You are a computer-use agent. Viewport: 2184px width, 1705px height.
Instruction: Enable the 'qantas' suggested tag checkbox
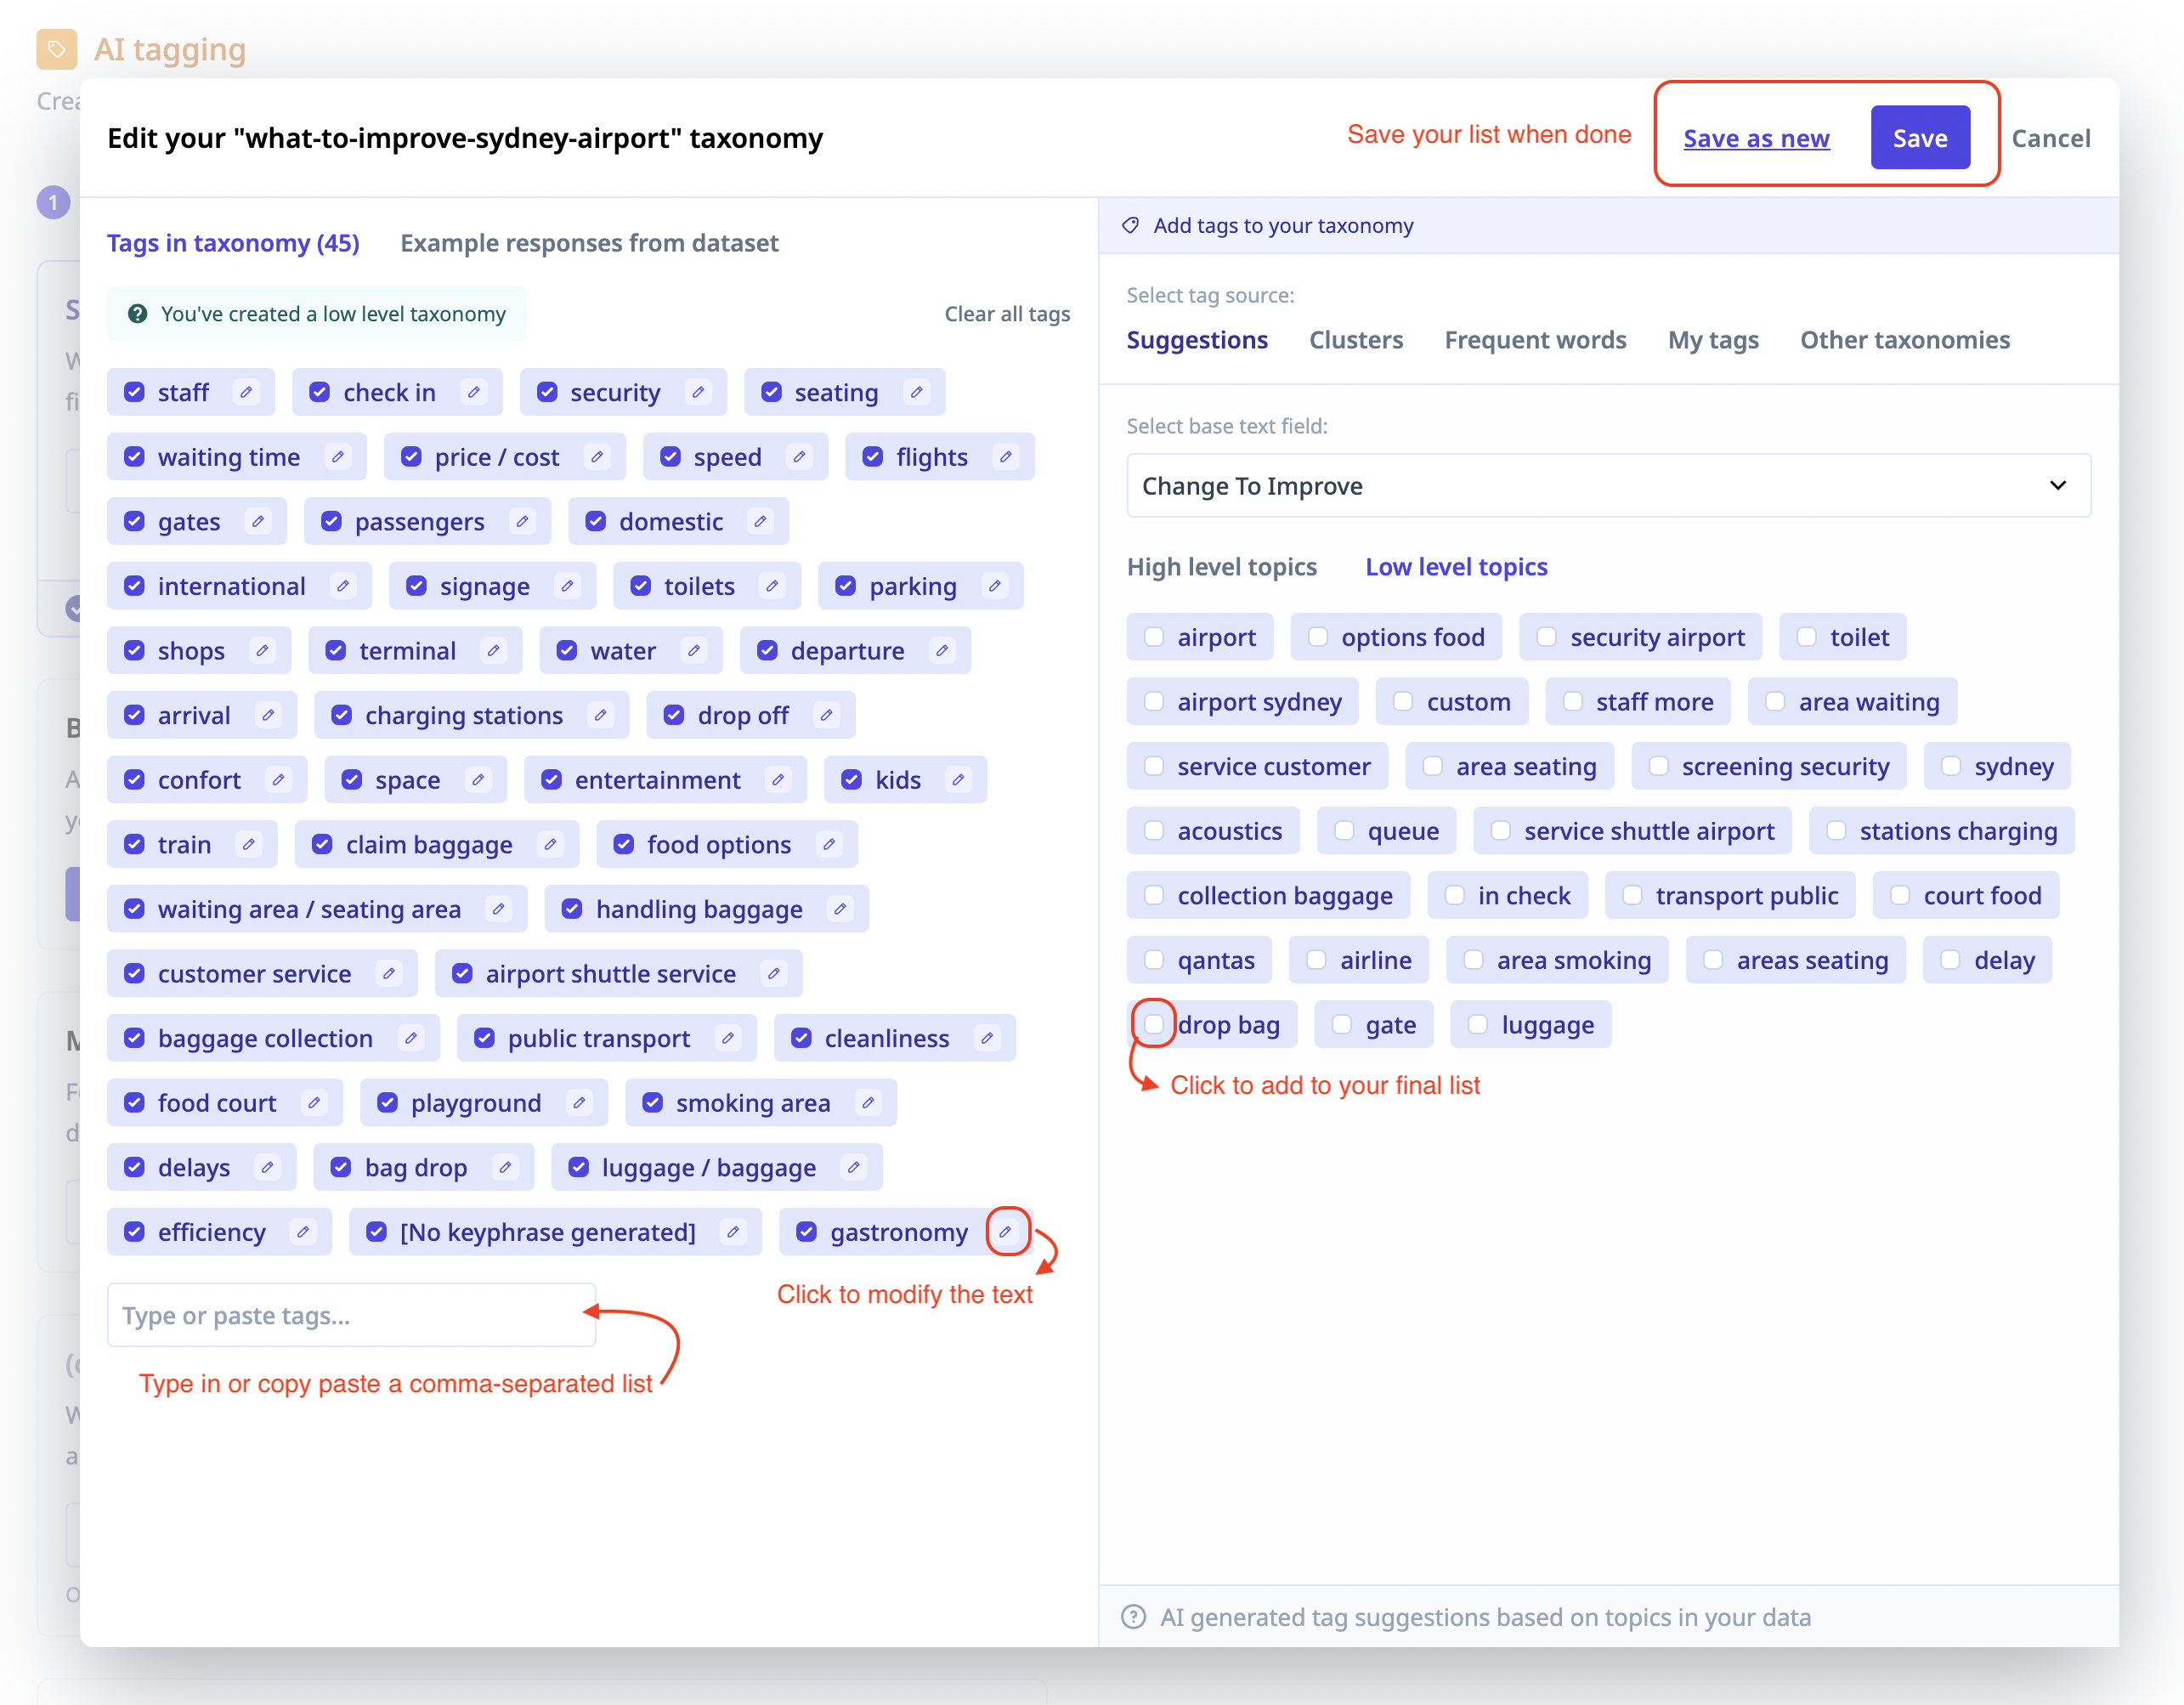click(1153, 959)
